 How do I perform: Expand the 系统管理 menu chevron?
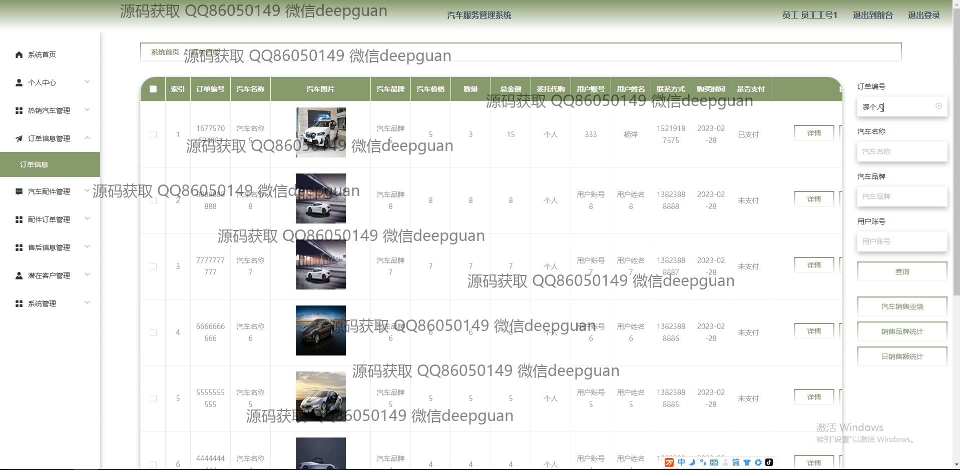[87, 303]
